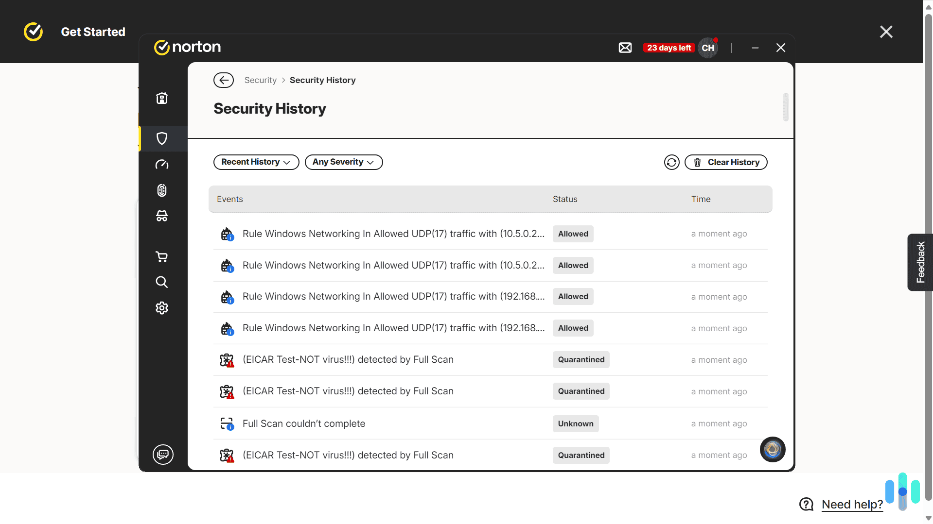Open the Need help? link

(852, 505)
